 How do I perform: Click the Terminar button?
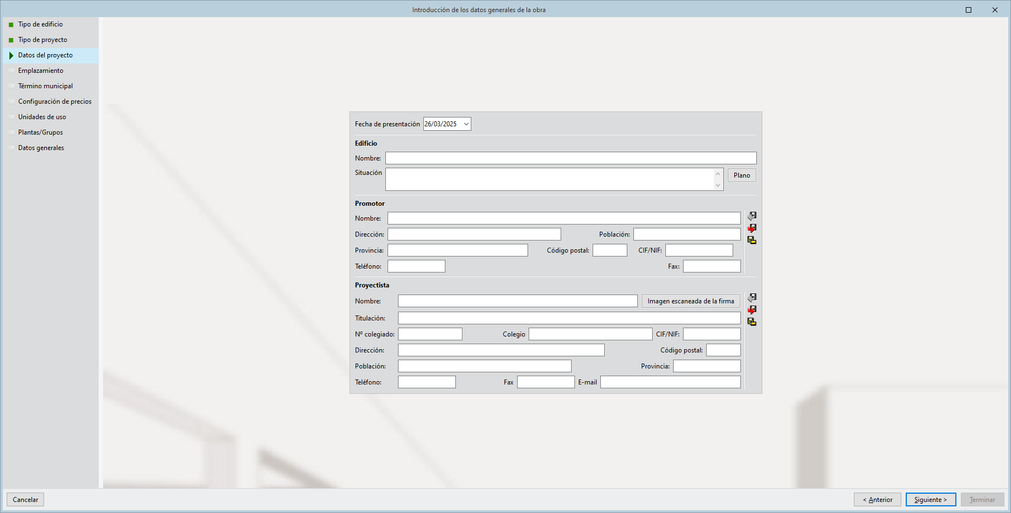[982, 500]
